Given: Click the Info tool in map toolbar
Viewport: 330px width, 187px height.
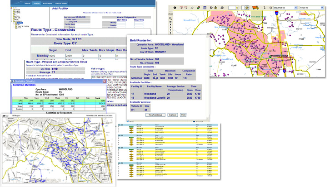Looking at the screenshot, I should [175, 8].
